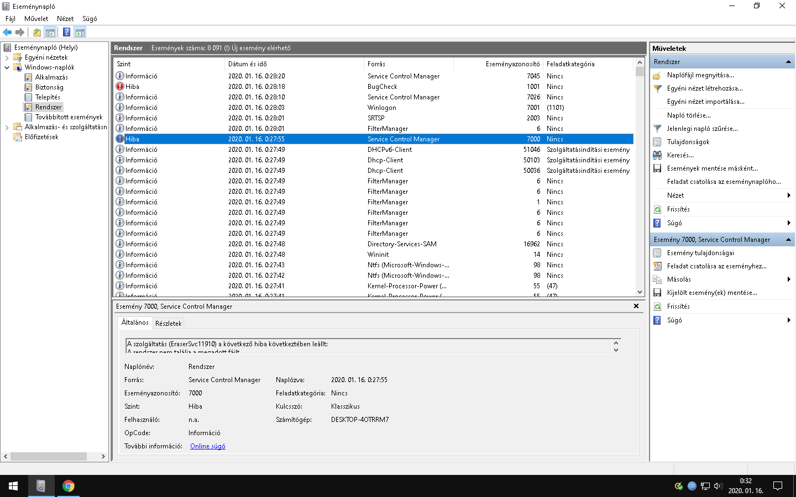Click the Keresés binoculars icon
Viewport: 796px width, 497px height.
coord(657,155)
